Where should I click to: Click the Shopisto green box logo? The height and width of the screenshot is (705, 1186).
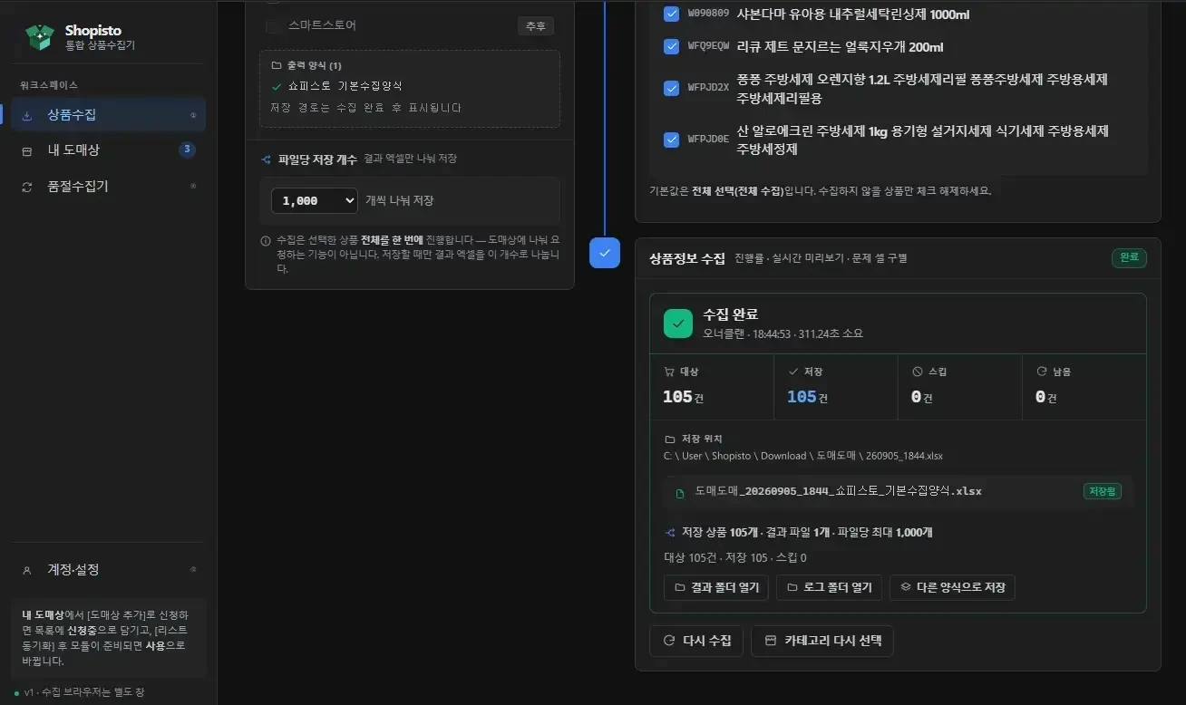pos(40,36)
